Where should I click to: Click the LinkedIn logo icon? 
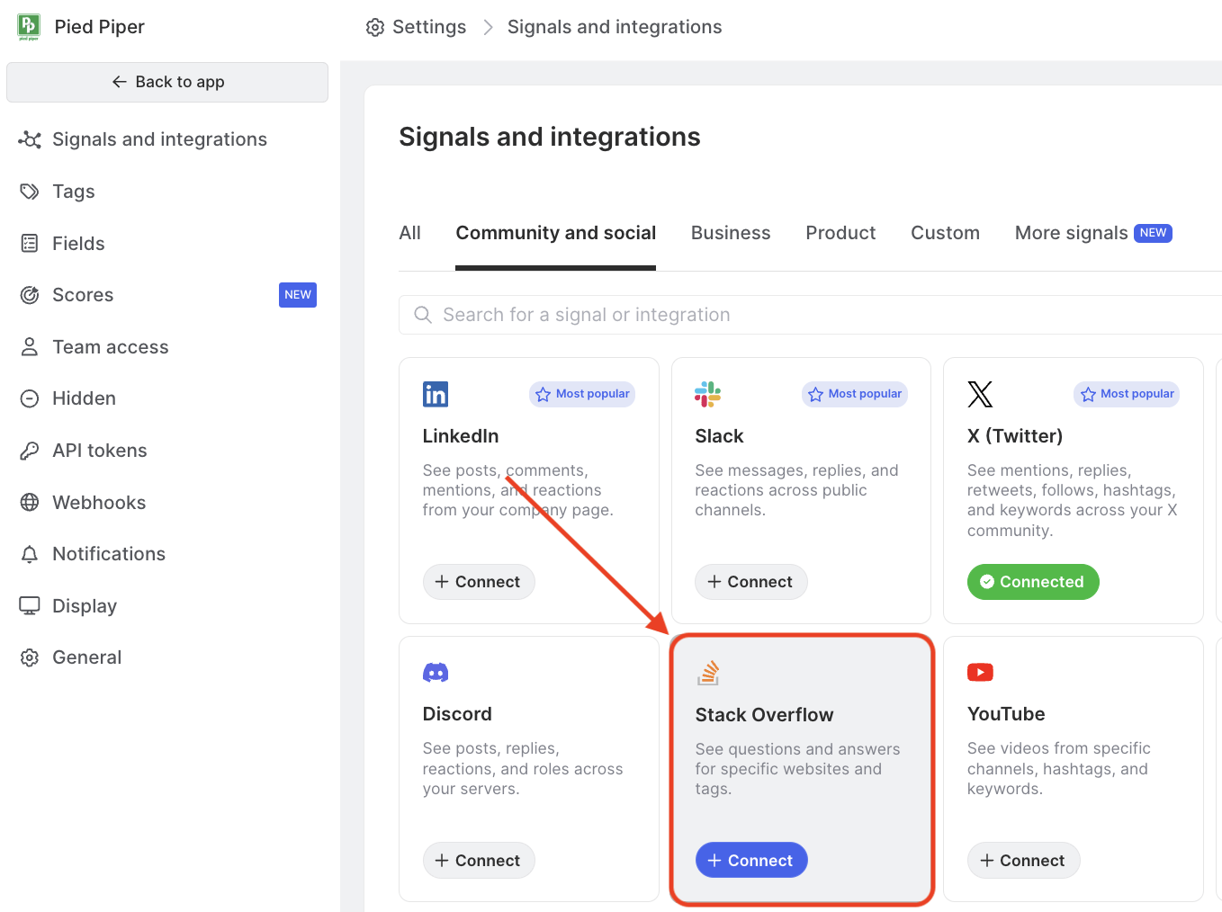coord(436,394)
